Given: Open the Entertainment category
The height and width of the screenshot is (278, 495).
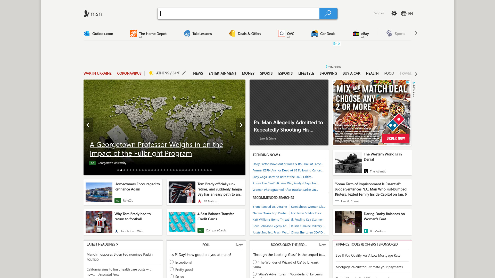Looking at the screenshot, I should 222,73.
